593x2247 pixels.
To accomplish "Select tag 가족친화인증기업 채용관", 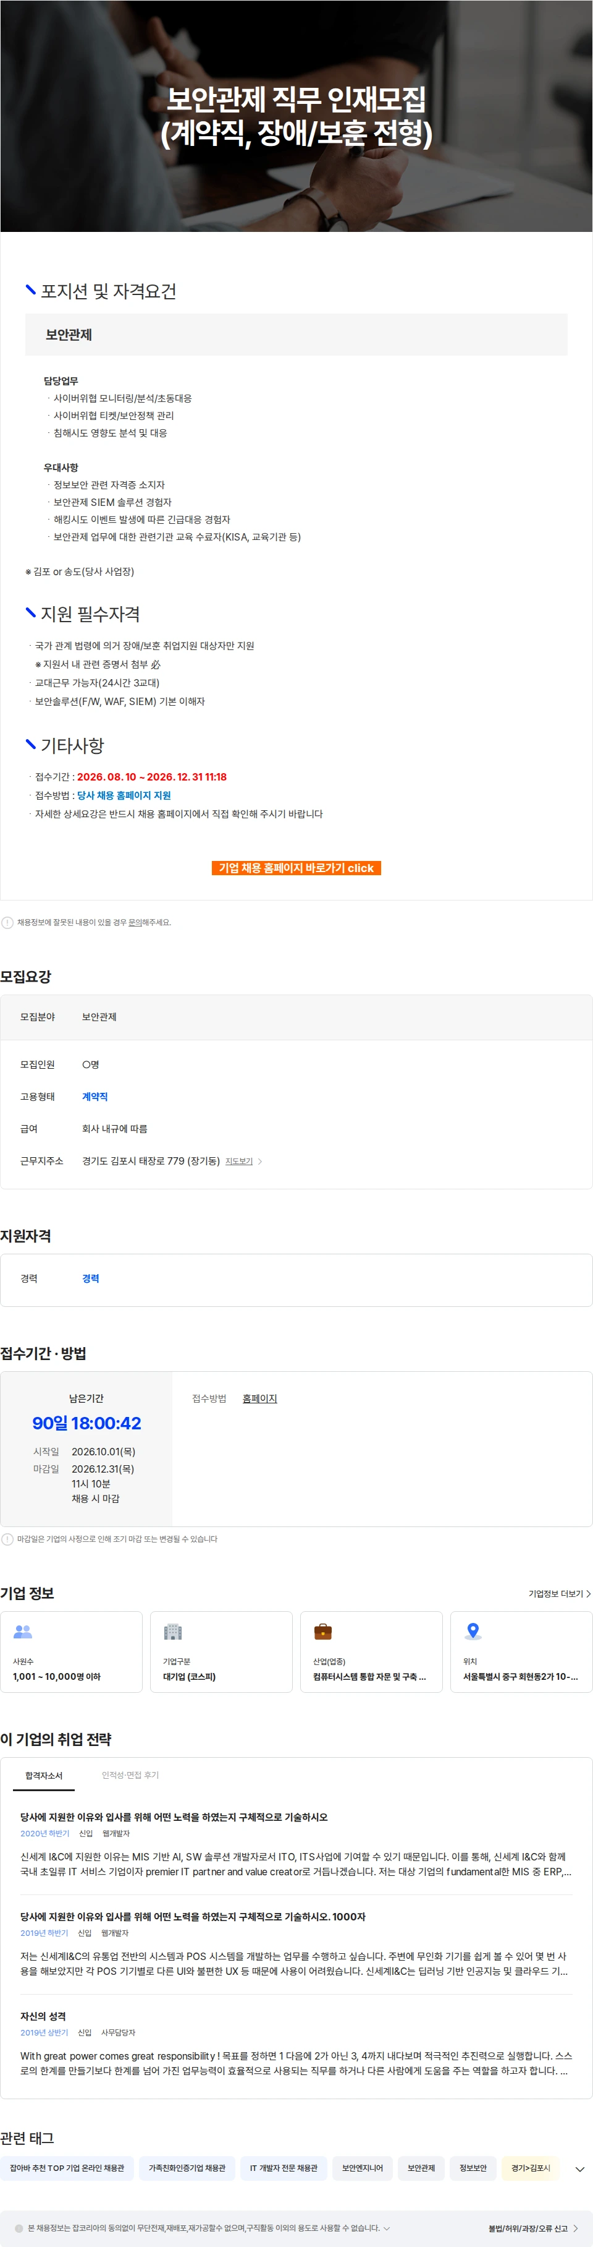I will [x=187, y=2168].
